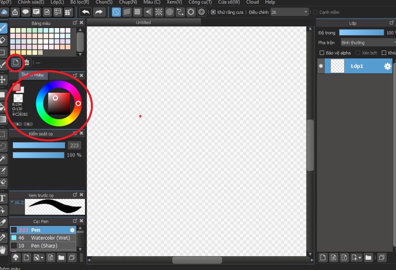Image resolution: width=396 pixels, height=270 pixels.
Task: Close the Bảng màu panel
Action: 81,23
